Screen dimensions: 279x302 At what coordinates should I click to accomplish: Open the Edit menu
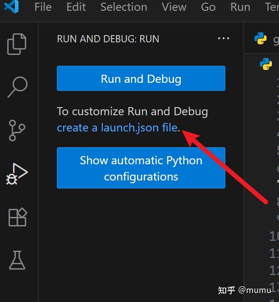pos(75,7)
